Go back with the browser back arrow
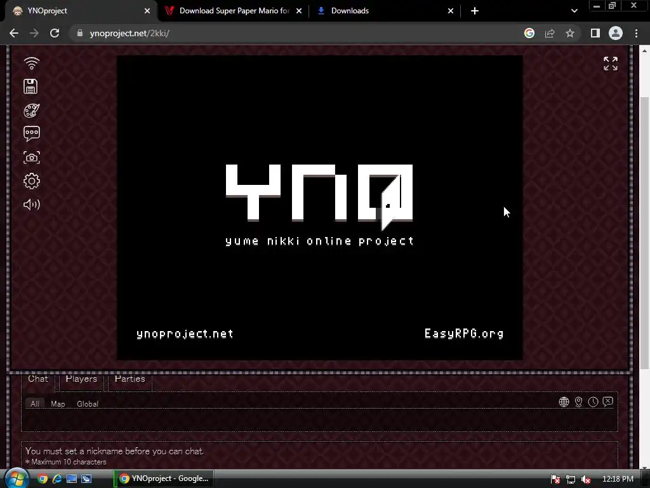 point(14,33)
